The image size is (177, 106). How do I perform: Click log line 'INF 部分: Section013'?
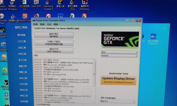coord(48,91)
